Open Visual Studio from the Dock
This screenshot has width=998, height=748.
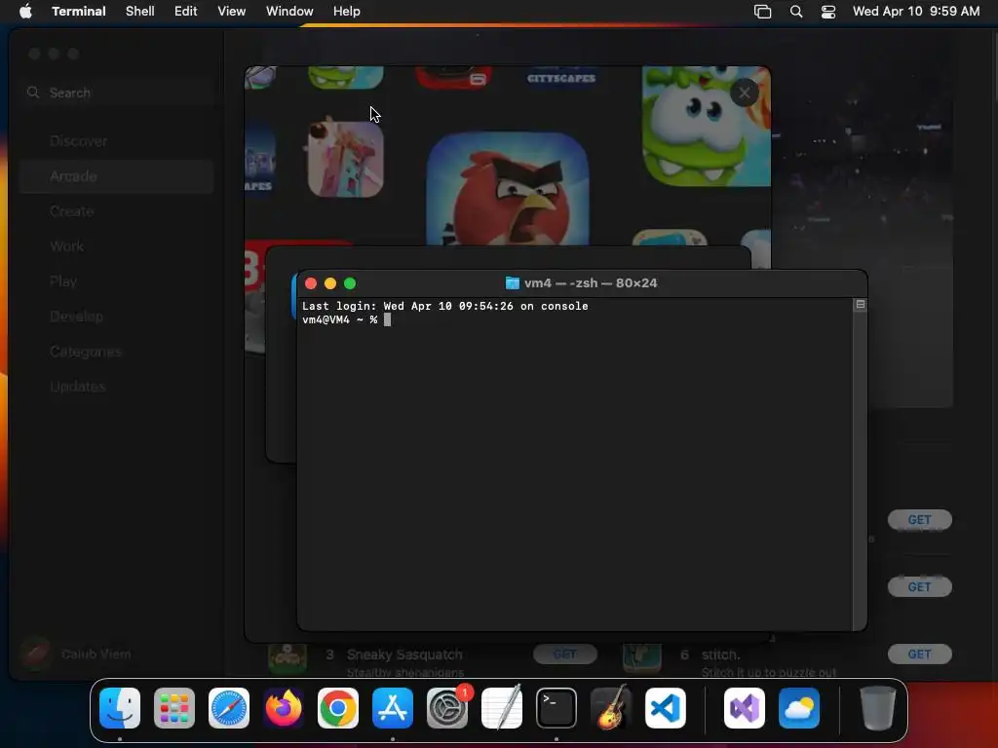[x=745, y=708]
